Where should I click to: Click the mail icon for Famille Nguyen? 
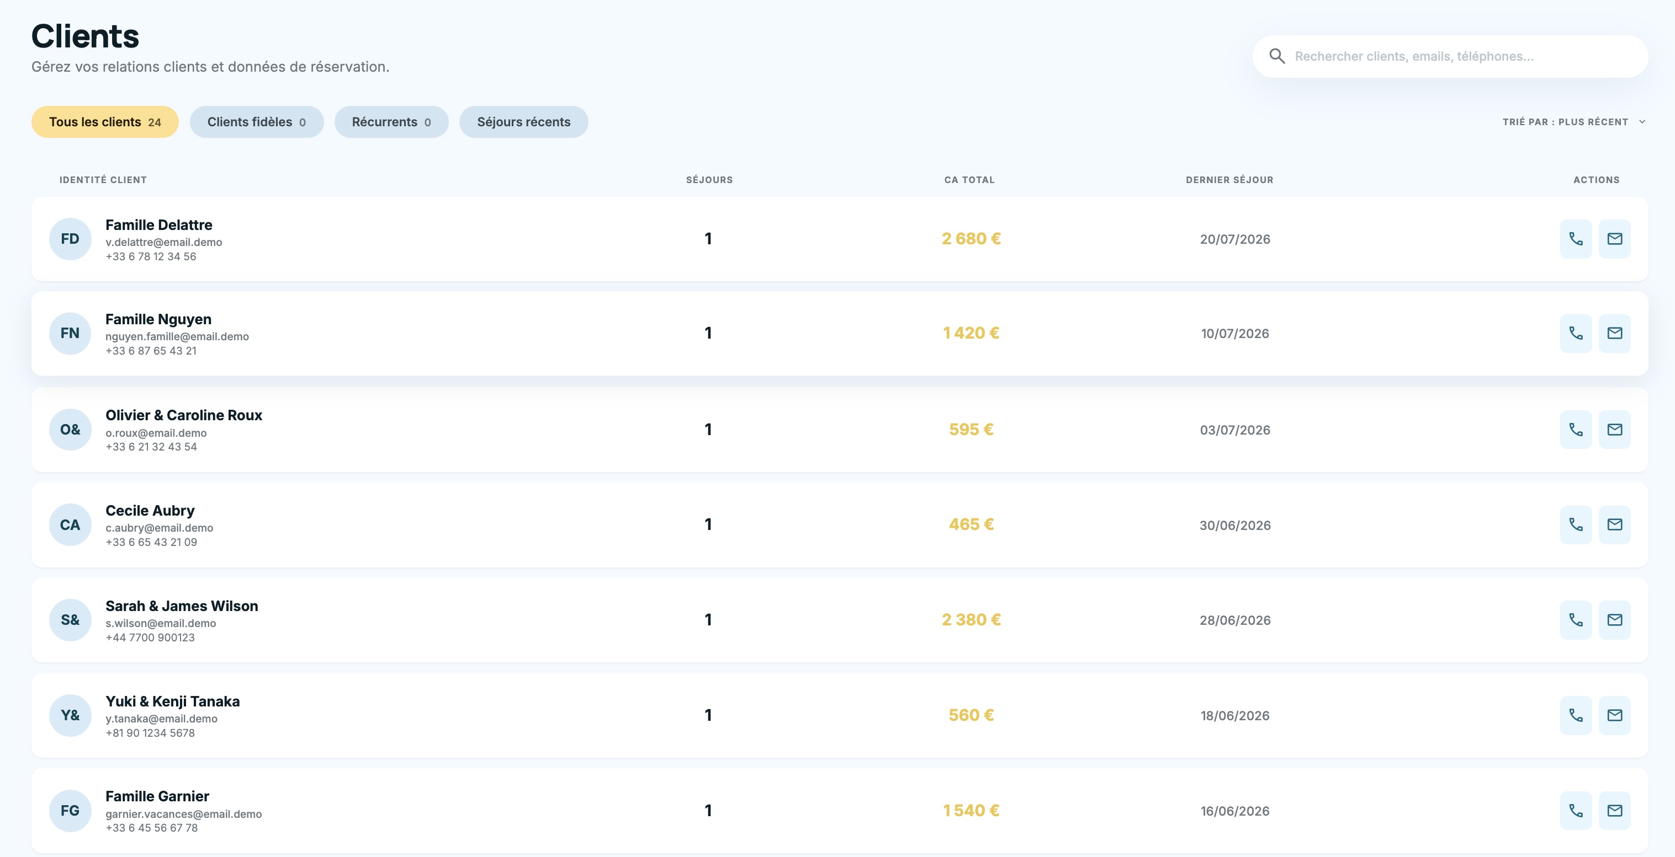(x=1614, y=333)
